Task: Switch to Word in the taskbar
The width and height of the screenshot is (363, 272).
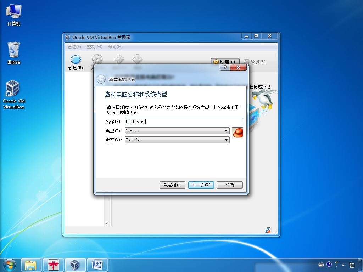Action: pyautogui.click(x=97, y=265)
